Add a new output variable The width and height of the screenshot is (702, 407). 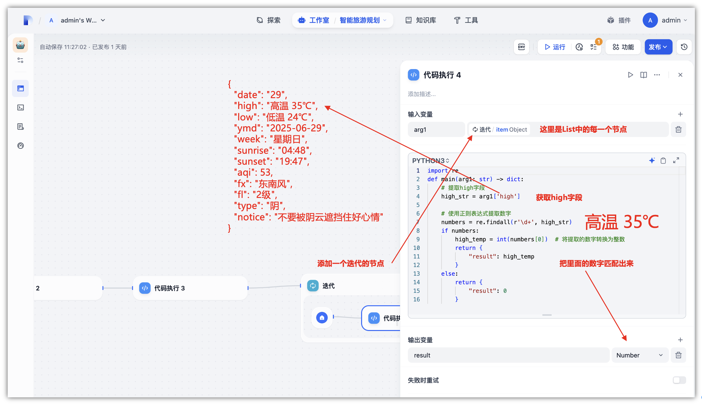[680, 340]
